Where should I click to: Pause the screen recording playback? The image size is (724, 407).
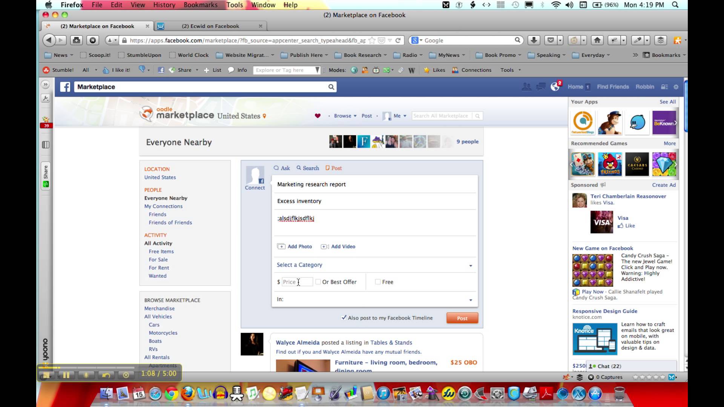click(66, 375)
